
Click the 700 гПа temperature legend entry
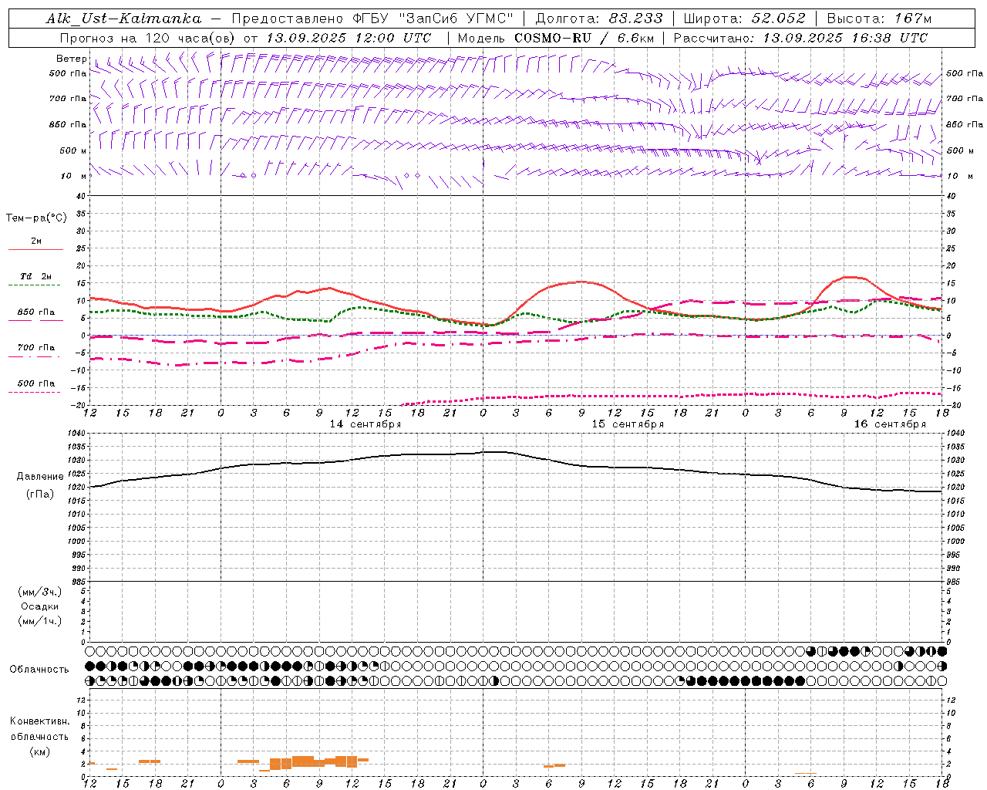pos(36,348)
